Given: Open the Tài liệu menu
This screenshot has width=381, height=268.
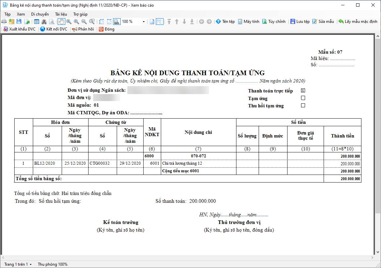Looking at the screenshot, I should [x=61, y=14].
